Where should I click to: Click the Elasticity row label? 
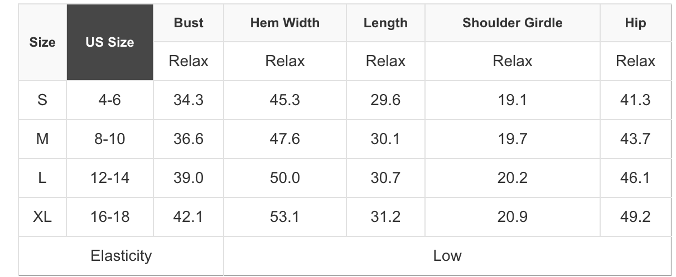click(121, 255)
